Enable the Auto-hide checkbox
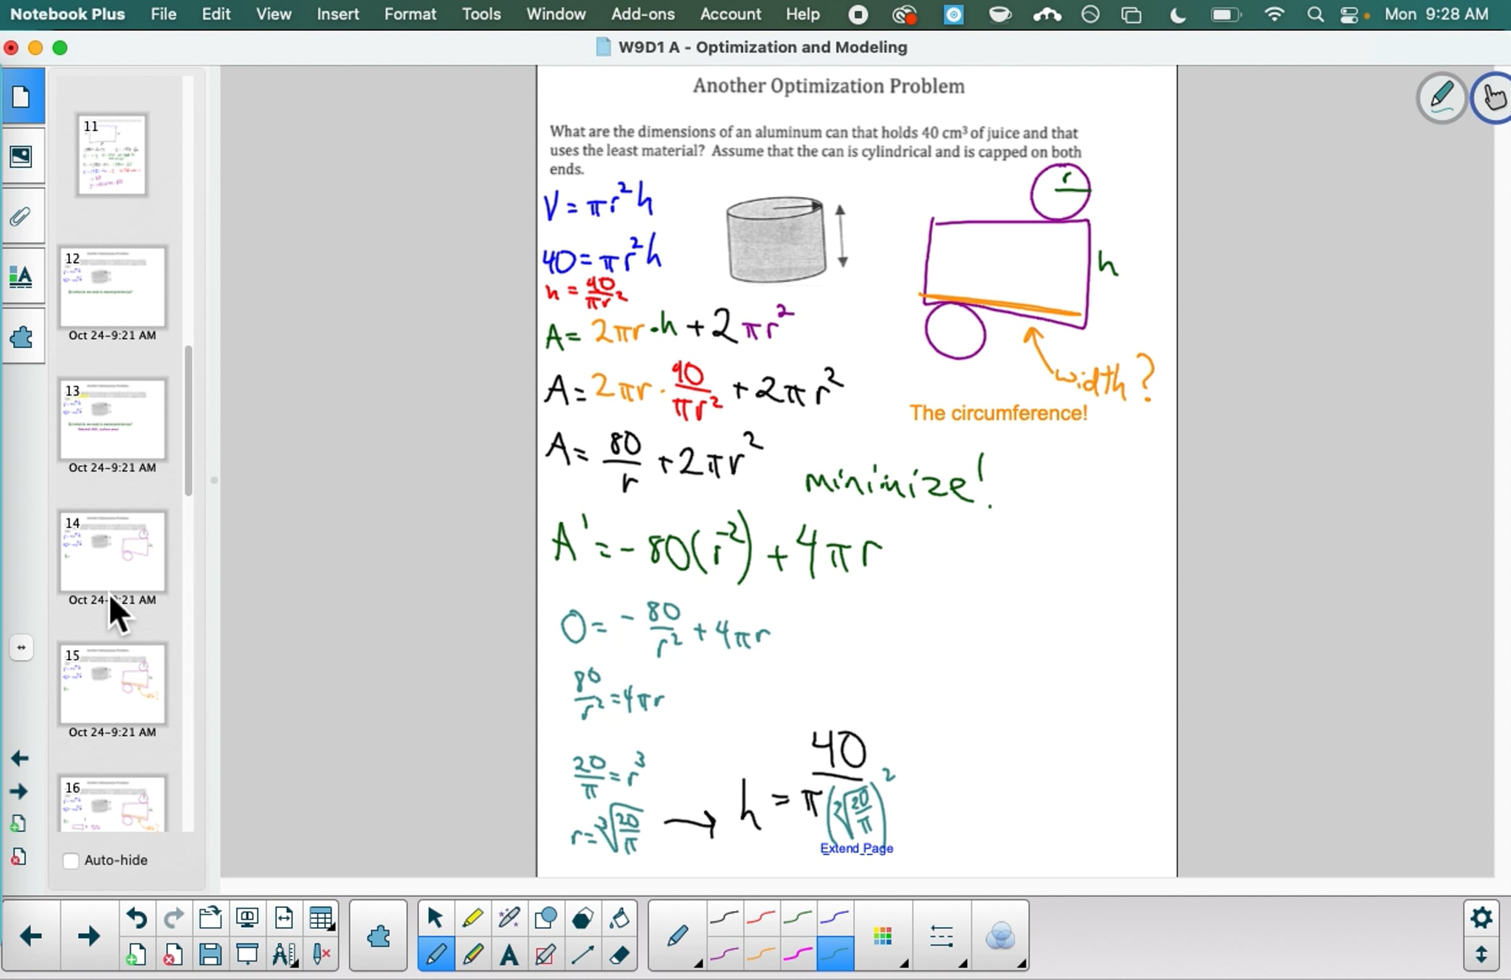The width and height of the screenshot is (1511, 980). tap(71, 860)
